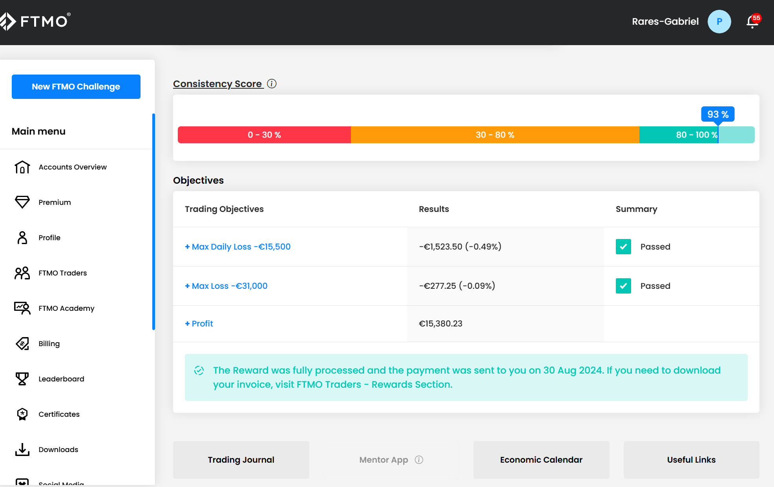Click the €15,380.23 profit value
This screenshot has height=487, width=774.
(440, 323)
